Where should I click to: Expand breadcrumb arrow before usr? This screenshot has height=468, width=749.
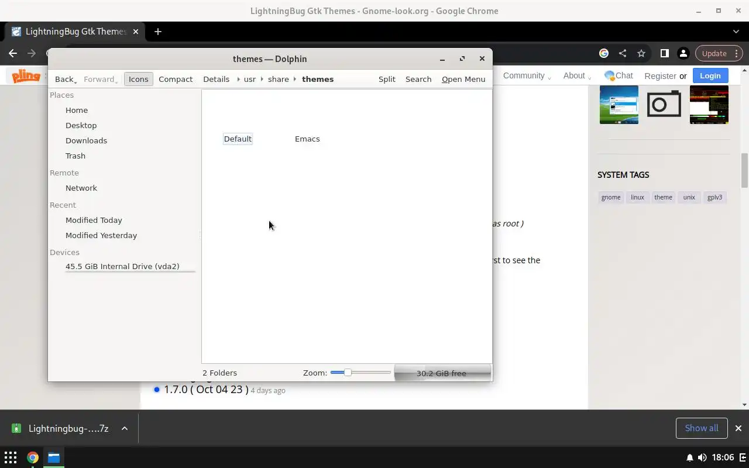(238, 79)
